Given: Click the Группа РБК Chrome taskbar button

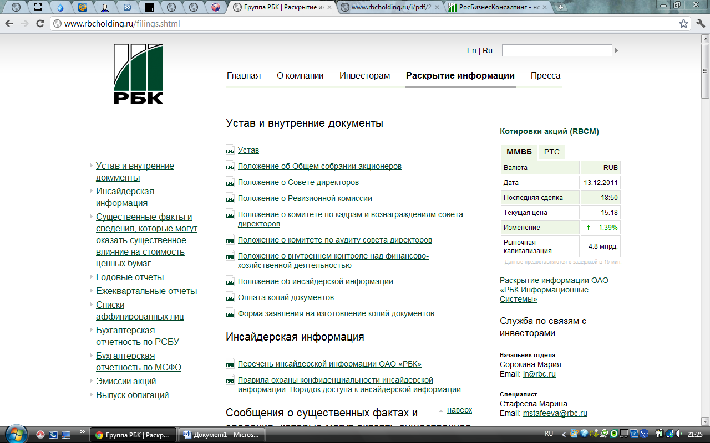Looking at the screenshot, I should tap(133, 435).
